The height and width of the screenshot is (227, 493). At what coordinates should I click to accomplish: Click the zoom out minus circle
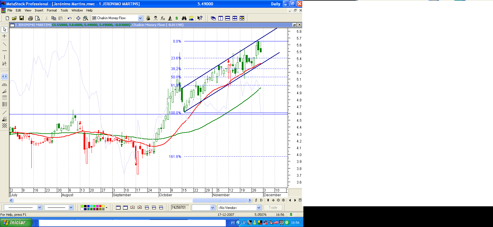point(278,200)
